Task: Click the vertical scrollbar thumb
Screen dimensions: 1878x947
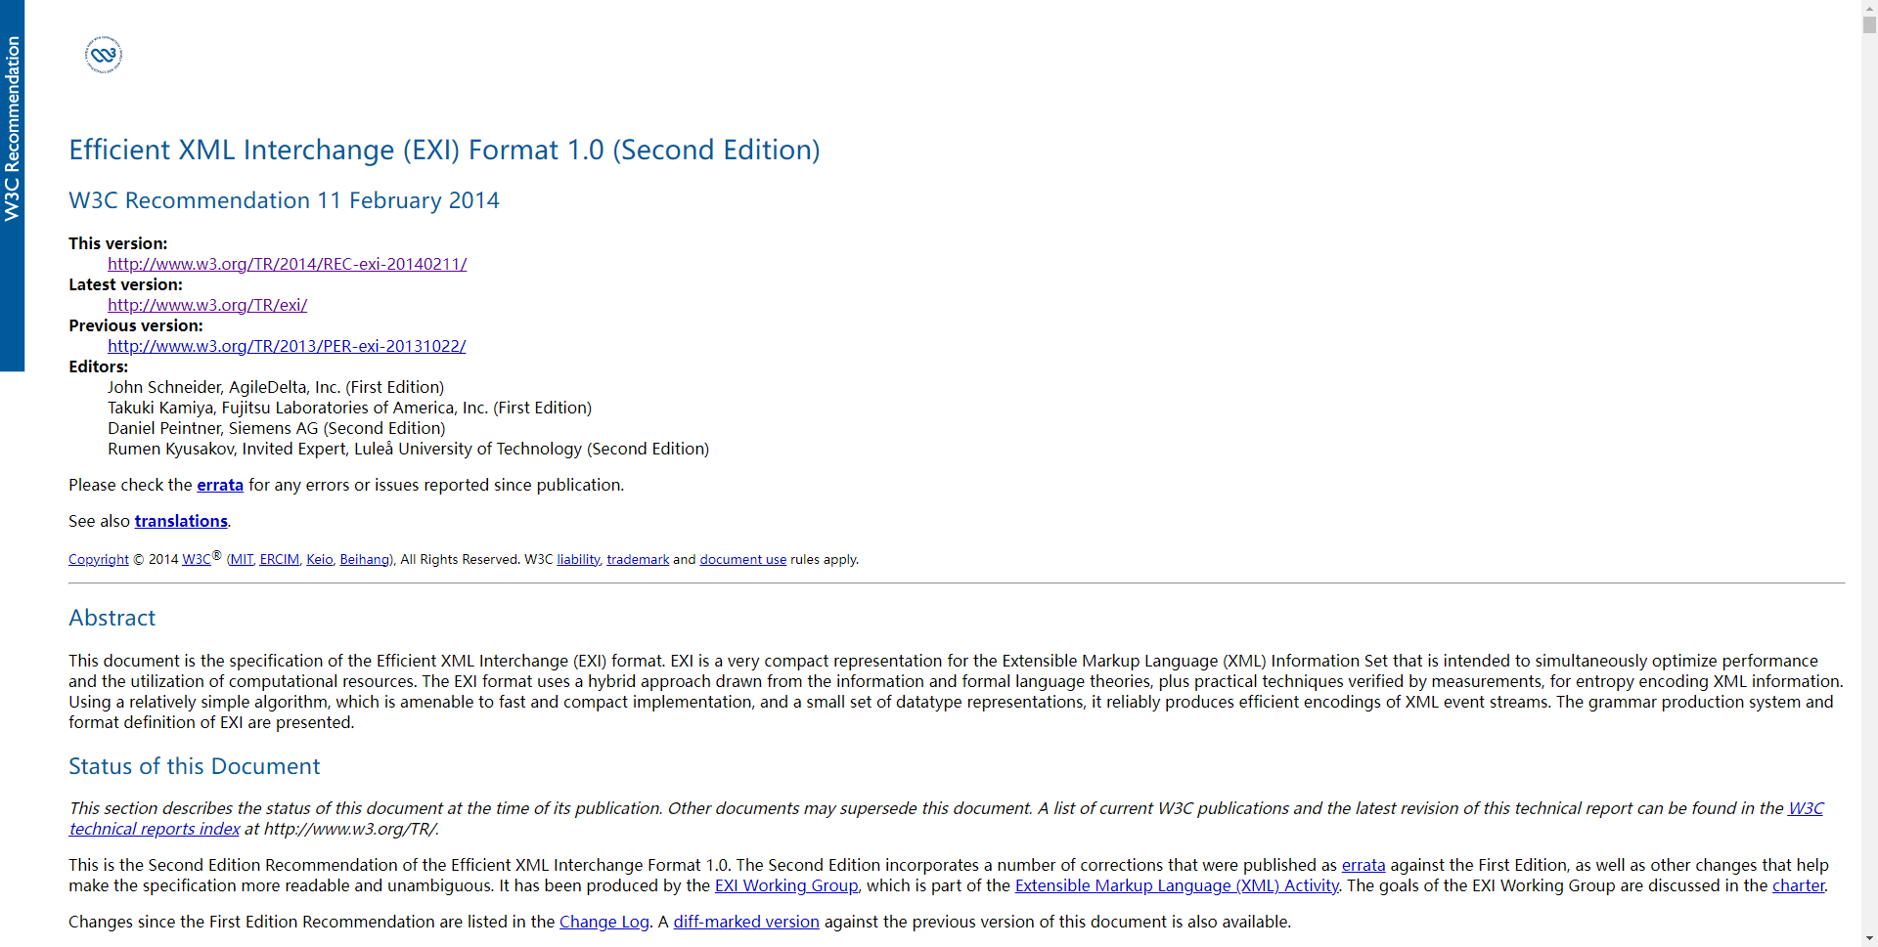Action: click(1869, 24)
